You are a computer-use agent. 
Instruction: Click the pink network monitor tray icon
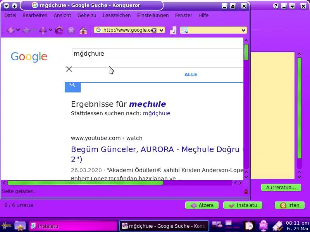pyautogui.click(x=263, y=226)
